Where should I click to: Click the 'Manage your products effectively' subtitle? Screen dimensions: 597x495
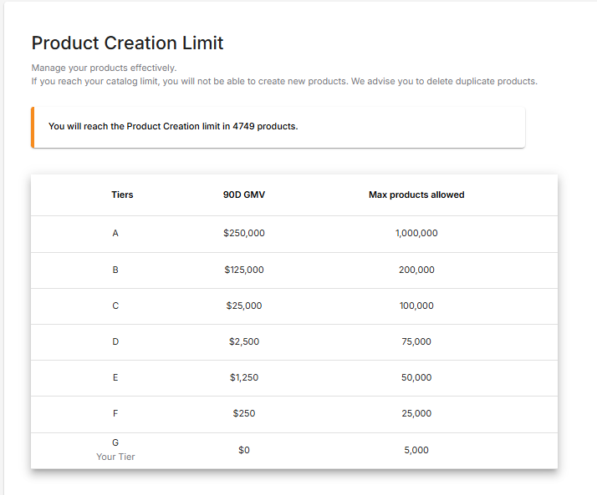pos(104,68)
